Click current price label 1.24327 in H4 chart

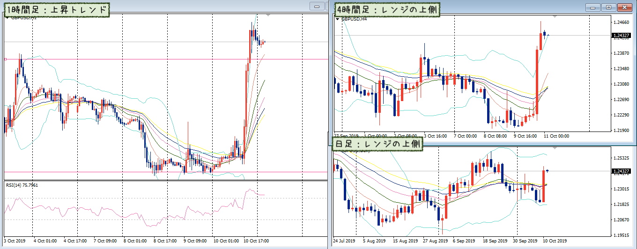(x=621, y=35)
